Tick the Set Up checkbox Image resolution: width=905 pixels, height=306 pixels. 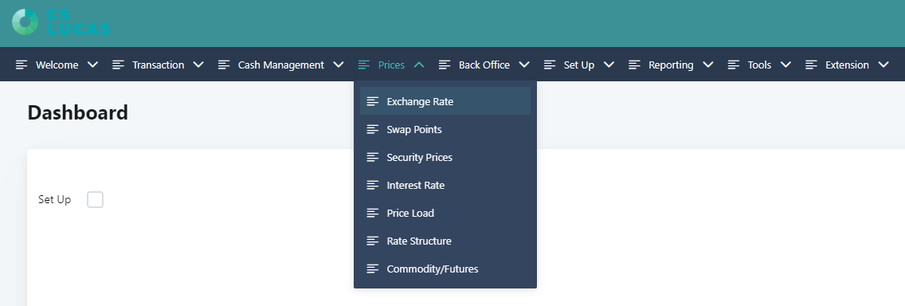click(96, 200)
